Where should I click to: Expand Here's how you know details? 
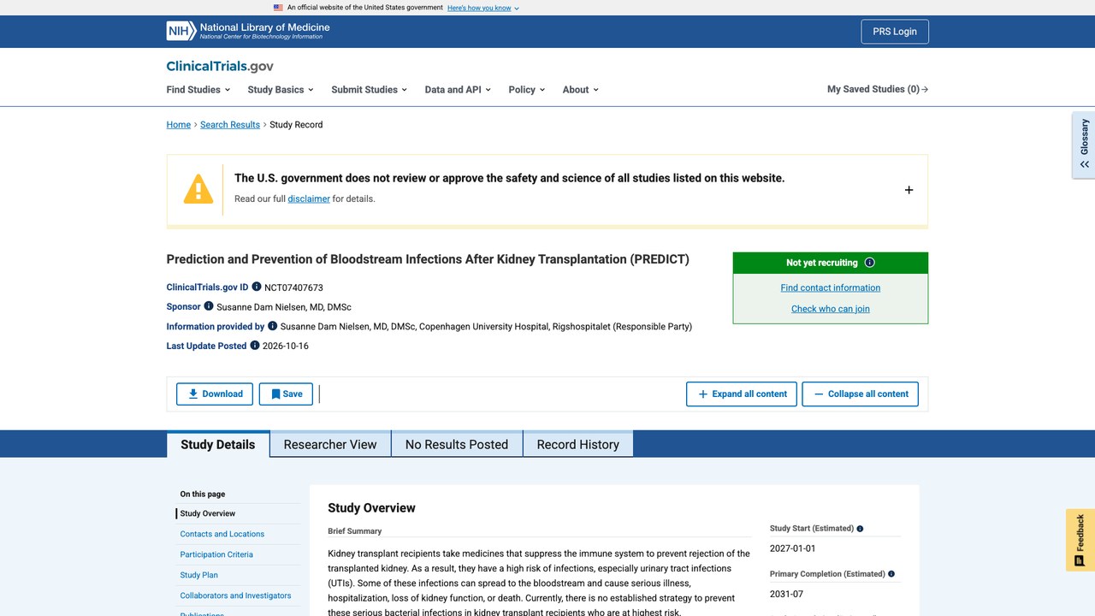(x=483, y=8)
